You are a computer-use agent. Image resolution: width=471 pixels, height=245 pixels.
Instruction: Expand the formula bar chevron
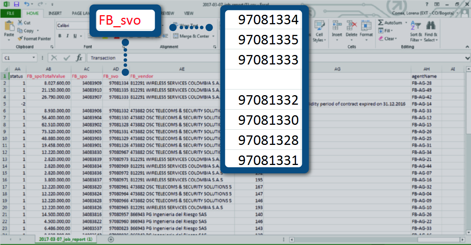pos(467,58)
